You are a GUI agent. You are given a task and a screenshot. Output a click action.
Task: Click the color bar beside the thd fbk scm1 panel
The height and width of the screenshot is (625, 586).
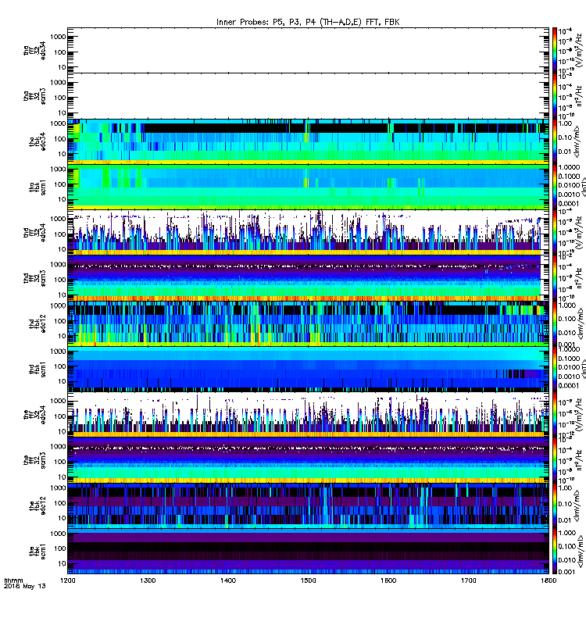[555, 369]
